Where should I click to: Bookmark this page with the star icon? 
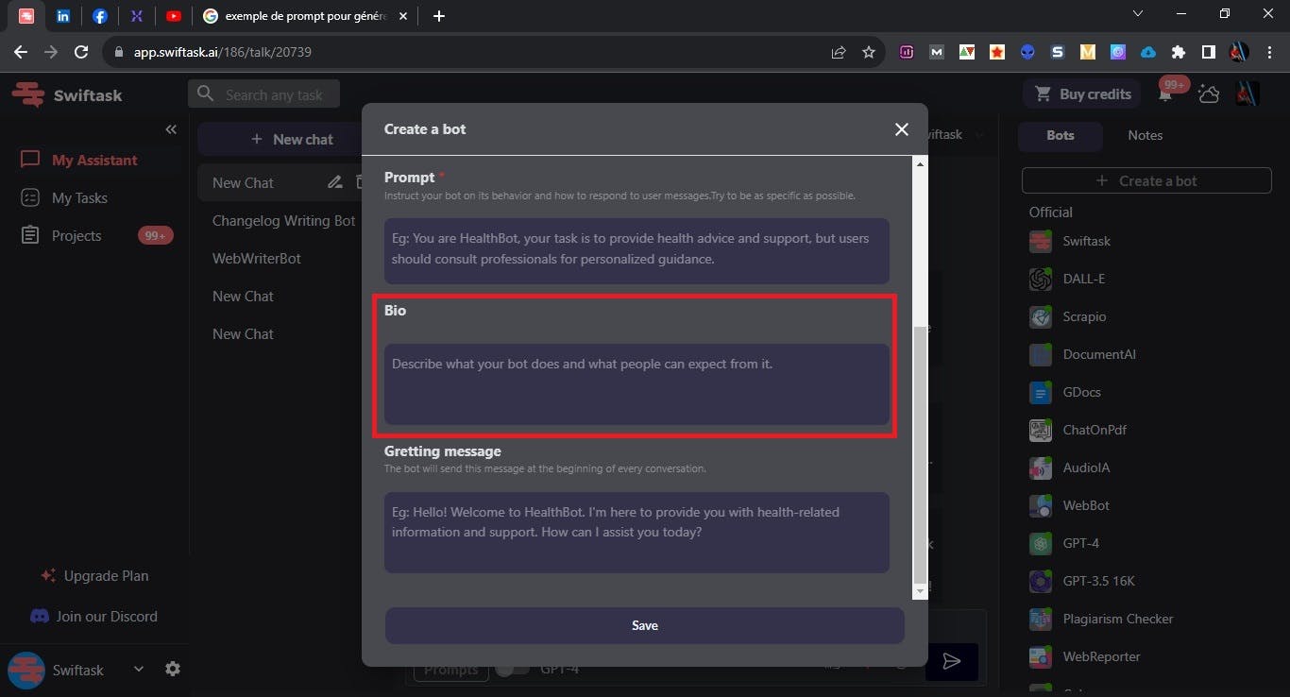(x=869, y=53)
